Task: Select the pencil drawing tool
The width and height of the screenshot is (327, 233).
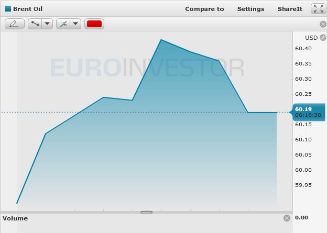Action: coord(15,24)
